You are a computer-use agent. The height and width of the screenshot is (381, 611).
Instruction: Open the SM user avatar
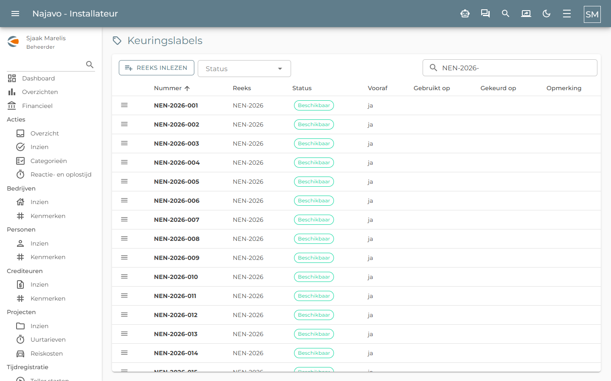point(592,14)
